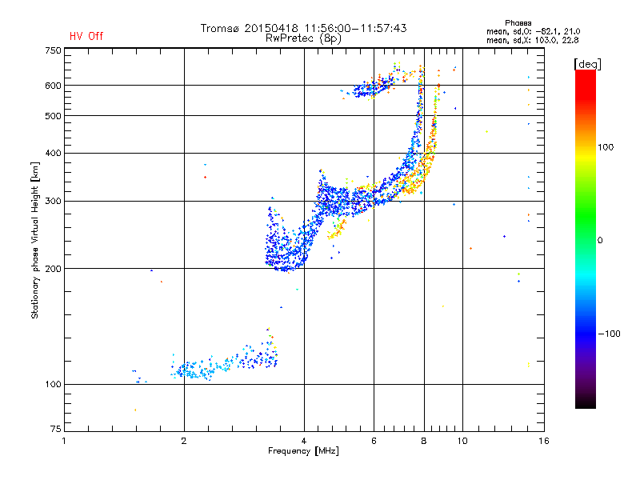Click the x-axis tick label '6'
The height and width of the screenshot is (480, 640).
[374, 441]
